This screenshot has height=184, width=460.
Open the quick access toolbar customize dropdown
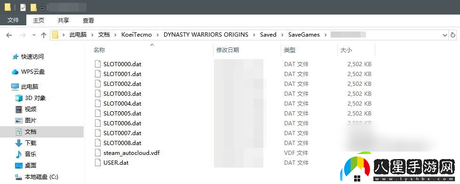point(42,8)
